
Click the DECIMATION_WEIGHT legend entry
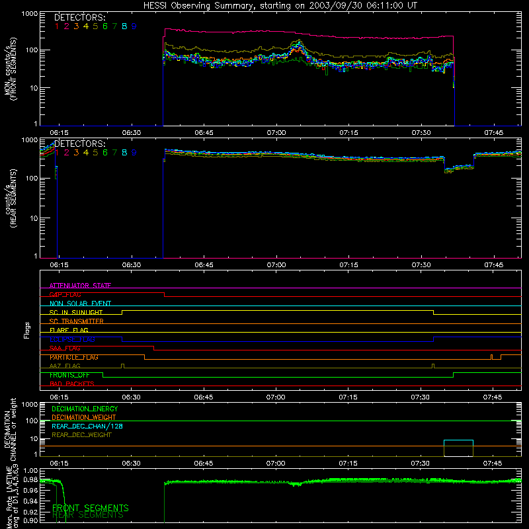coord(84,417)
